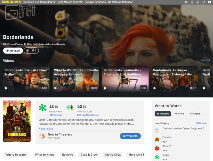Play the Umbrella Academy Season 4 video

point(56,88)
